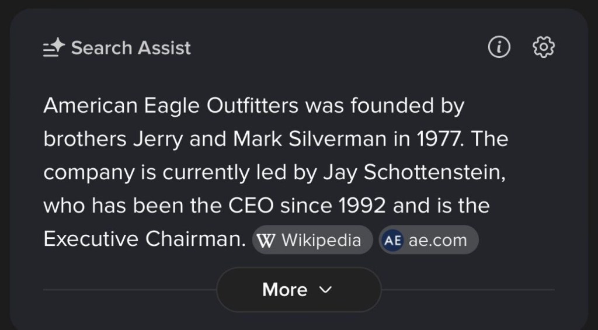This screenshot has height=330, width=598.
Task: Click the words 'Executive Chairman'
Action: tap(142, 239)
